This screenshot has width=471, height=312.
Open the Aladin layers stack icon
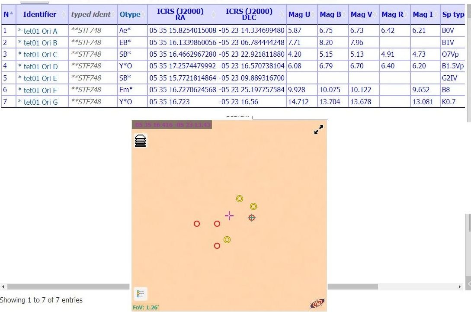[x=140, y=141]
